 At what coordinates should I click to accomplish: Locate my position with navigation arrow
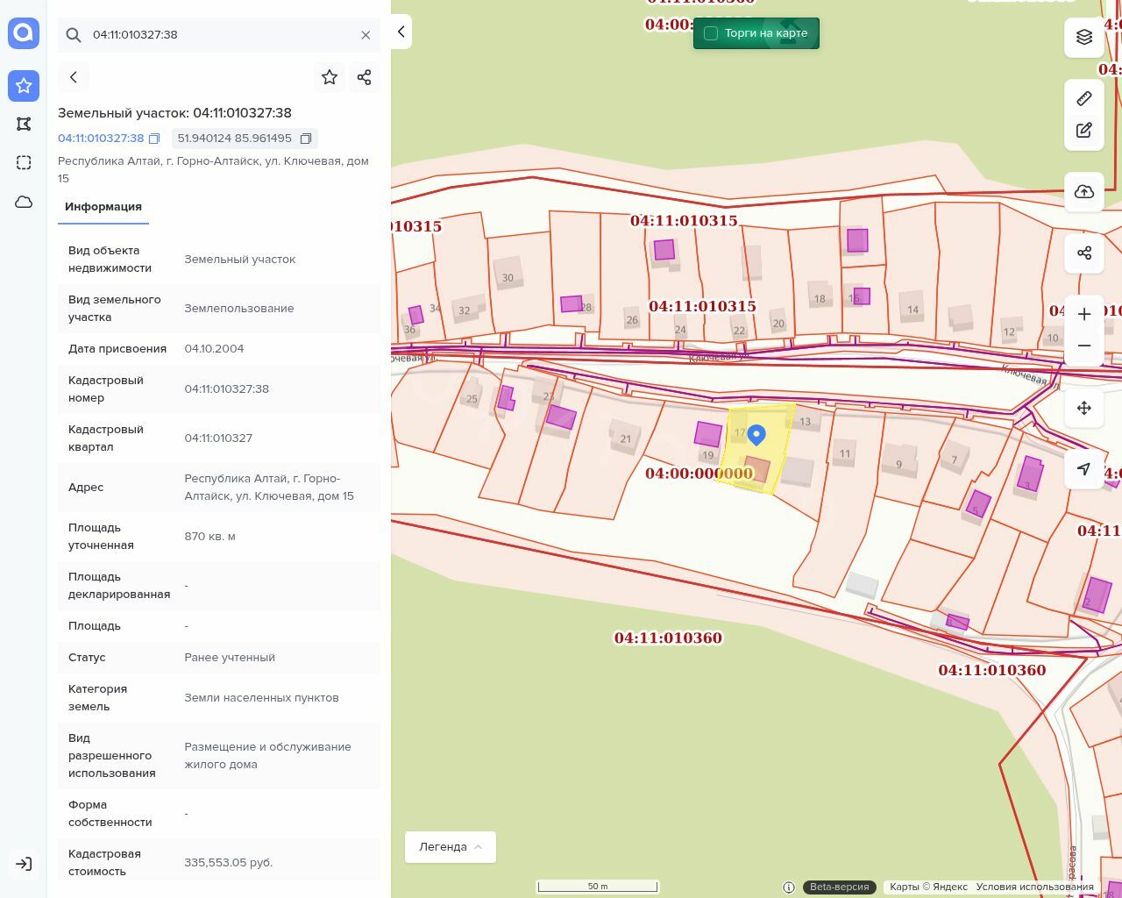coord(1084,469)
